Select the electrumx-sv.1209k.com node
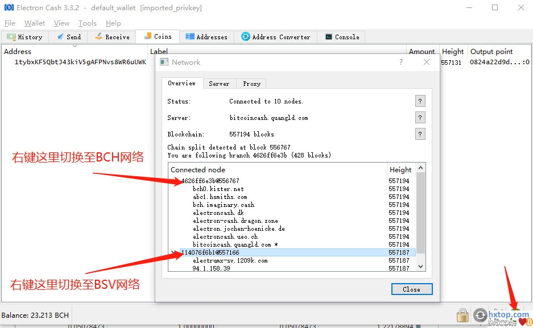The width and height of the screenshot is (533, 328). pos(230,260)
